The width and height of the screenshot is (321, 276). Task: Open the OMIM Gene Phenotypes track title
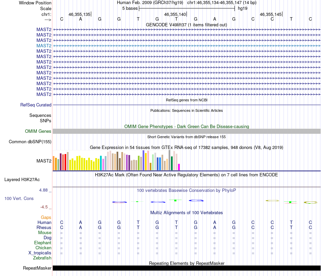pos(187,127)
